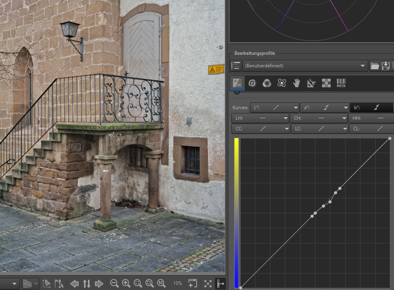Viewport: 394px width, 290px height.
Task: Toggle the right panel visibility icon
Action: [x=220, y=283]
